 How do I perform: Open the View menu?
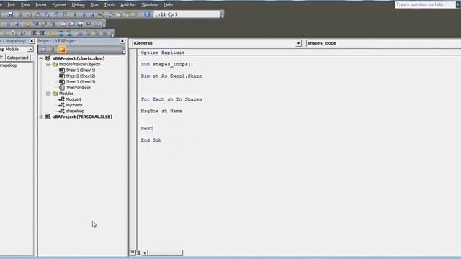pyautogui.click(x=25, y=5)
